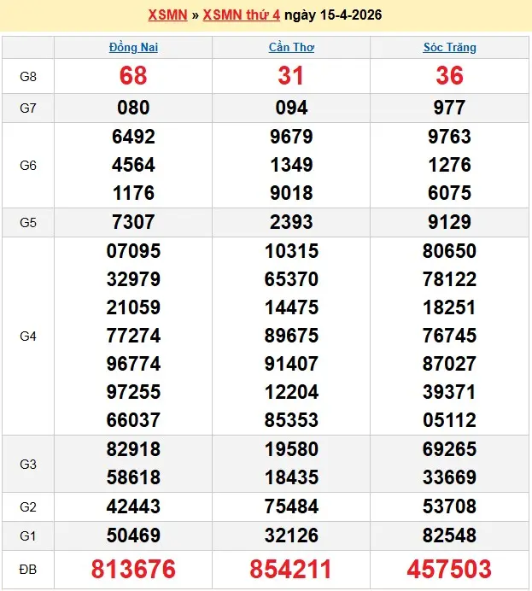Click Đồng Nai special prize 813676
The height and width of the screenshot is (591, 532).
click(x=133, y=570)
